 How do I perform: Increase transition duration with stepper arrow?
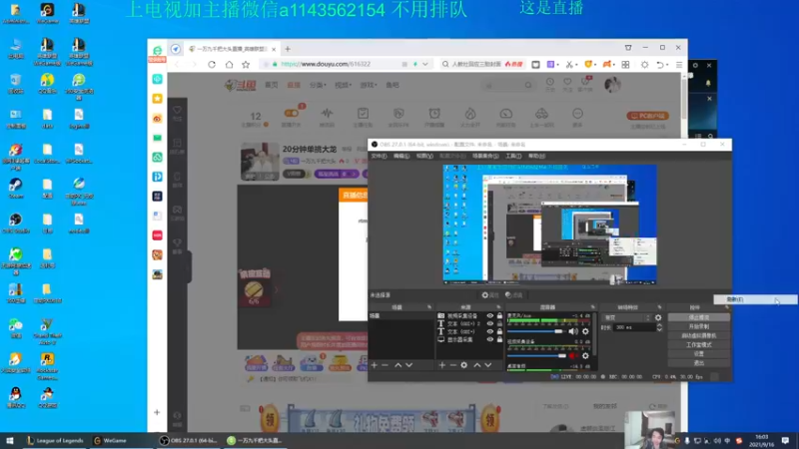(x=659, y=325)
